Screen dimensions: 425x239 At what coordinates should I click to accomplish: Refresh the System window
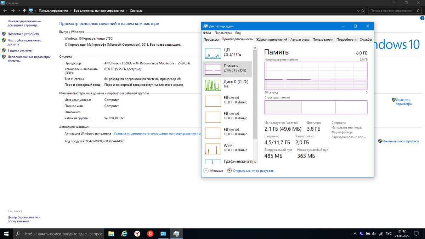(x=362, y=11)
